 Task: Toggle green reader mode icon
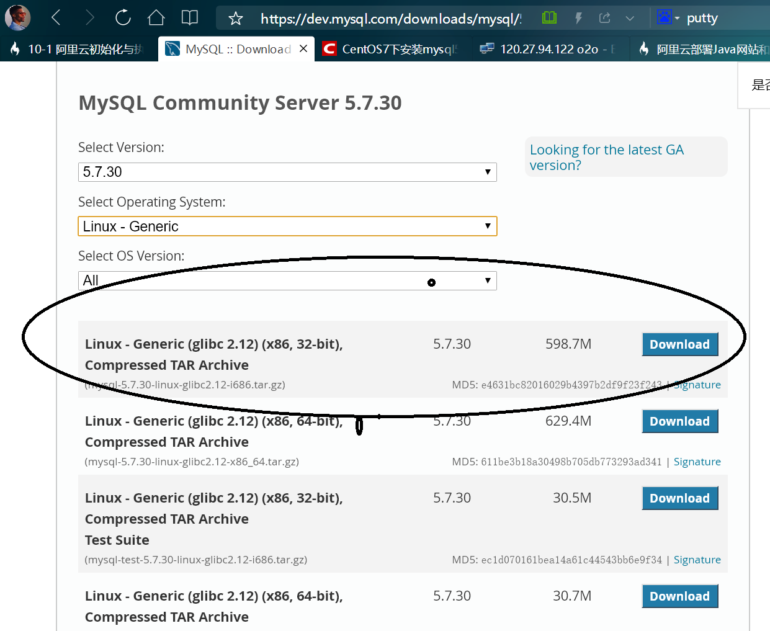(549, 18)
